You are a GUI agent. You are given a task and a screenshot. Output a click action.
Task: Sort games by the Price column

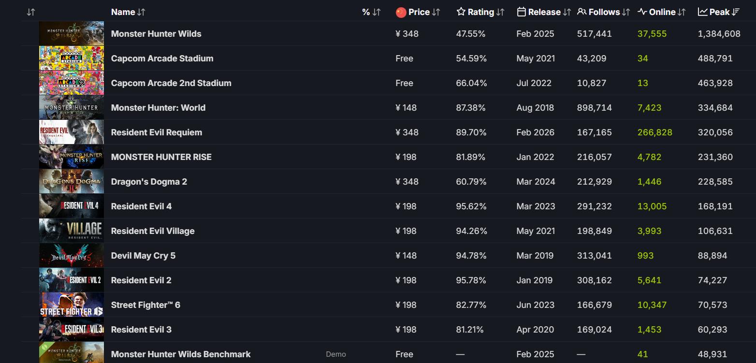tap(419, 12)
